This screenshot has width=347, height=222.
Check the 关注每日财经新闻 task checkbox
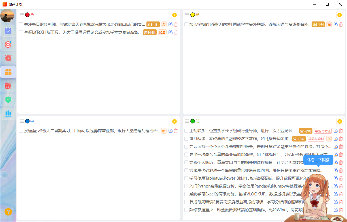21,24
